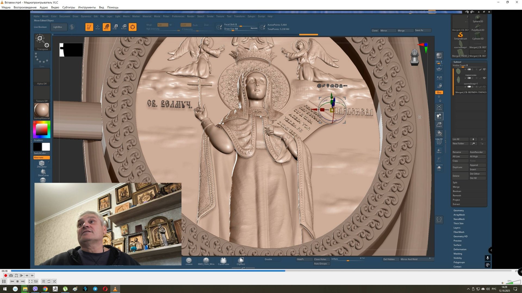Pause the playing video
The width and height of the screenshot is (522, 293).
[x=4, y=281]
